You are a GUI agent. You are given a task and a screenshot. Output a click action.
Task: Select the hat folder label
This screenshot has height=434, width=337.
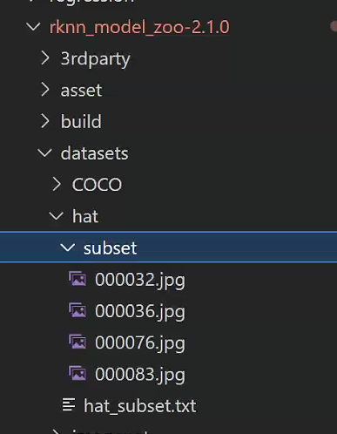85,216
